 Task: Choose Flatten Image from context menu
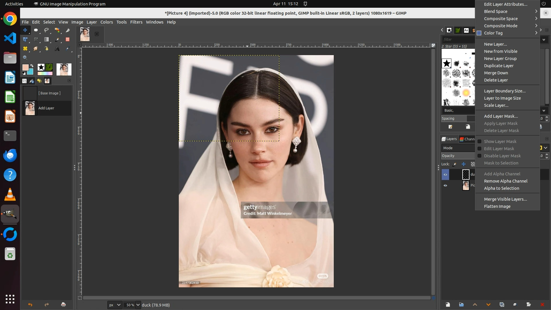(x=497, y=206)
